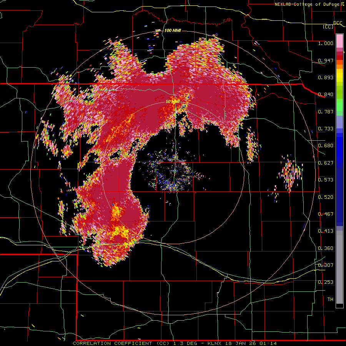Image resolution: width=346 pixels, height=346 pixels.
Task: Click the 0.840 scale value
Action: (326, 95)
